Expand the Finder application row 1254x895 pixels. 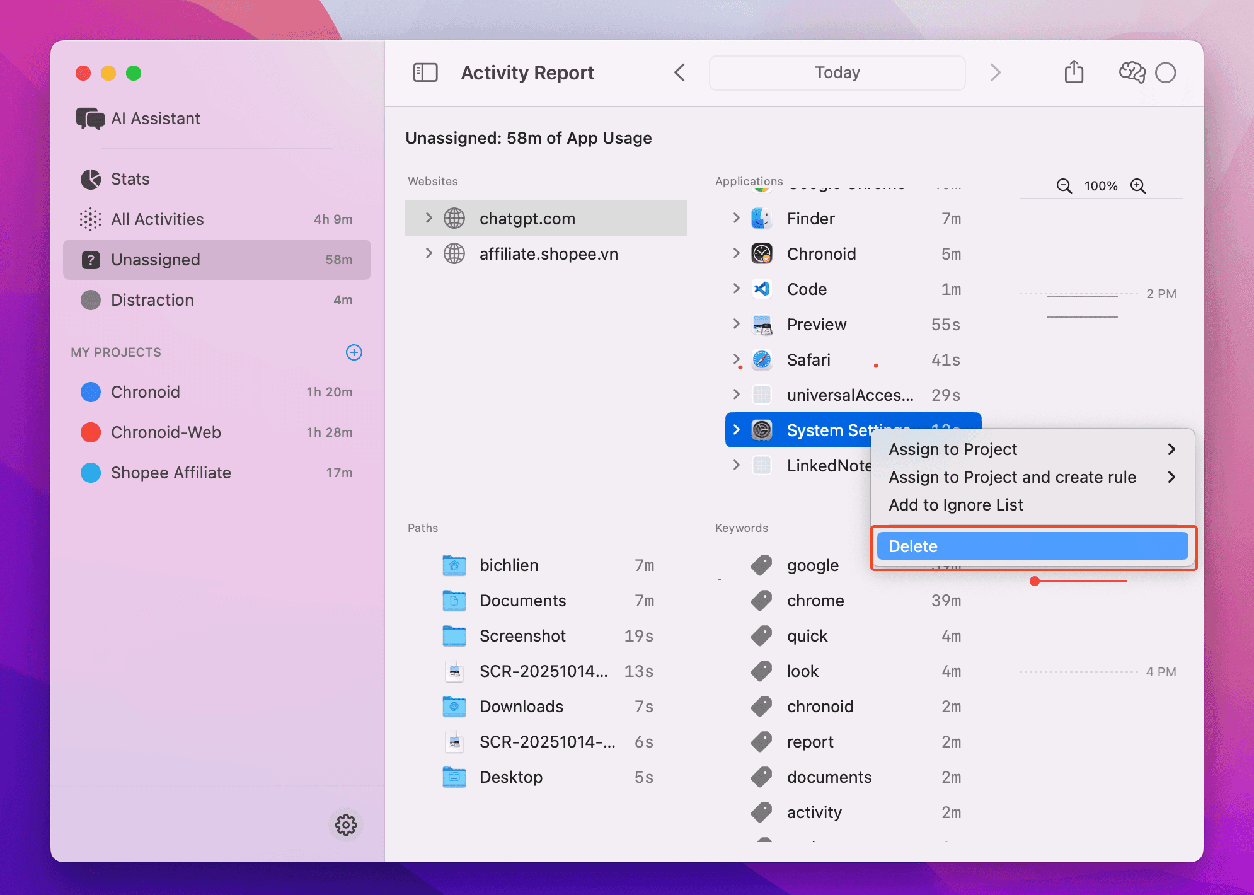[736, 218]
